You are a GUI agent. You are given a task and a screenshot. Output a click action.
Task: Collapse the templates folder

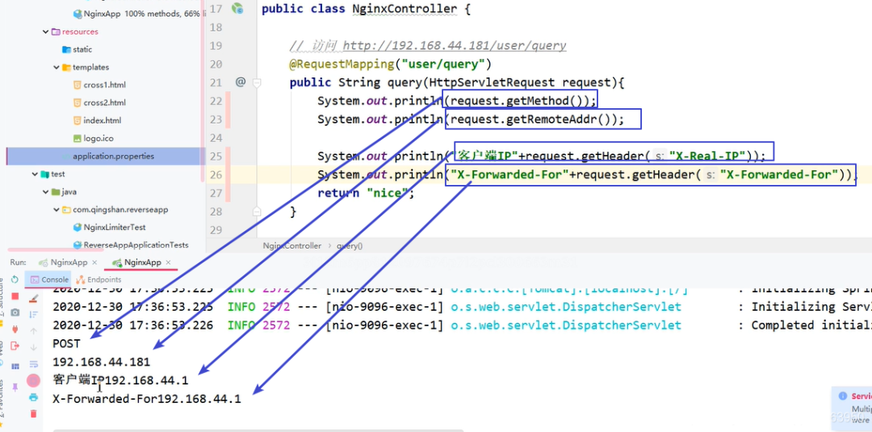click(57, 67)
